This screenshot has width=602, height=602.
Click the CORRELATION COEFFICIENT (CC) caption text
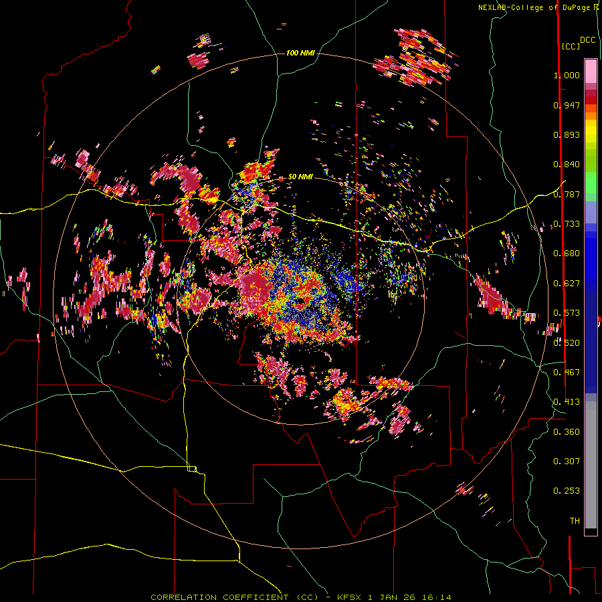tap(234, 597)
